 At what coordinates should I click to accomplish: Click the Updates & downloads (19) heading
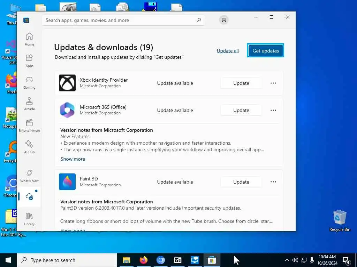[x=104, y=47]
